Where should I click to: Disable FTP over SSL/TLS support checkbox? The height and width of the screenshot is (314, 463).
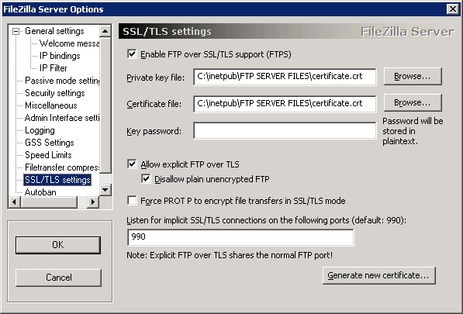tap(132, 54)
